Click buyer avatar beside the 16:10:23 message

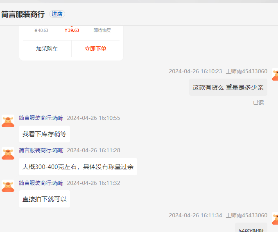pos(275,74)
